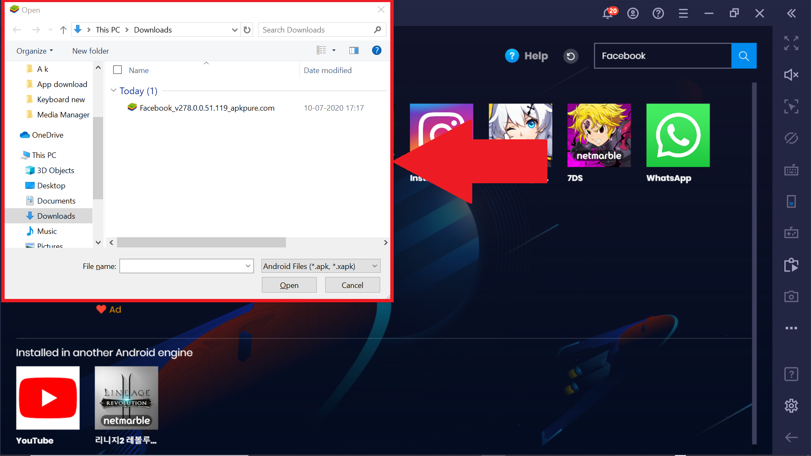
Task: Open the WhatsApp app tile
Action: click(678, 135)
